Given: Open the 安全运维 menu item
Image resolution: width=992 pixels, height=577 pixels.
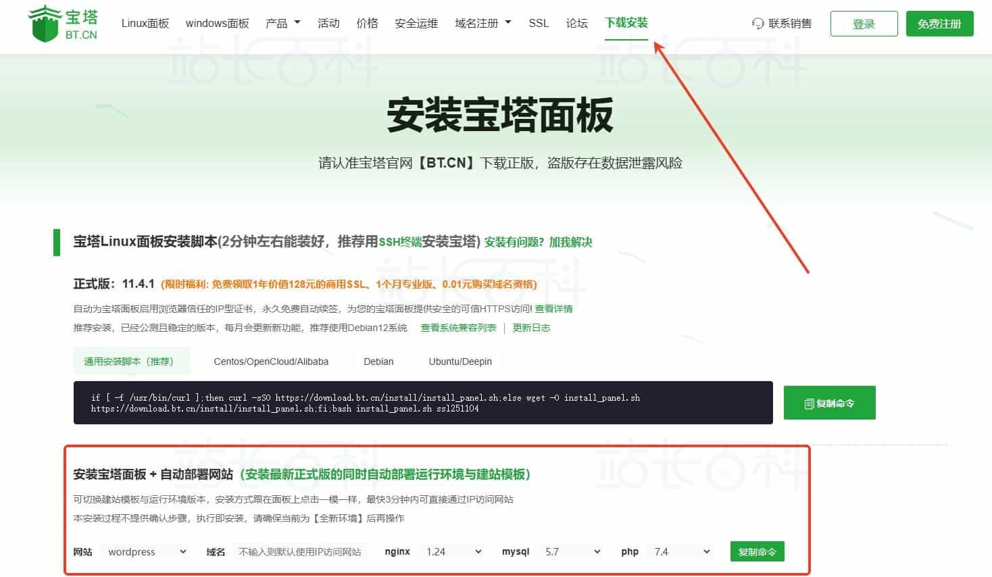Looking at the screenshot, I should click(416, 23).
